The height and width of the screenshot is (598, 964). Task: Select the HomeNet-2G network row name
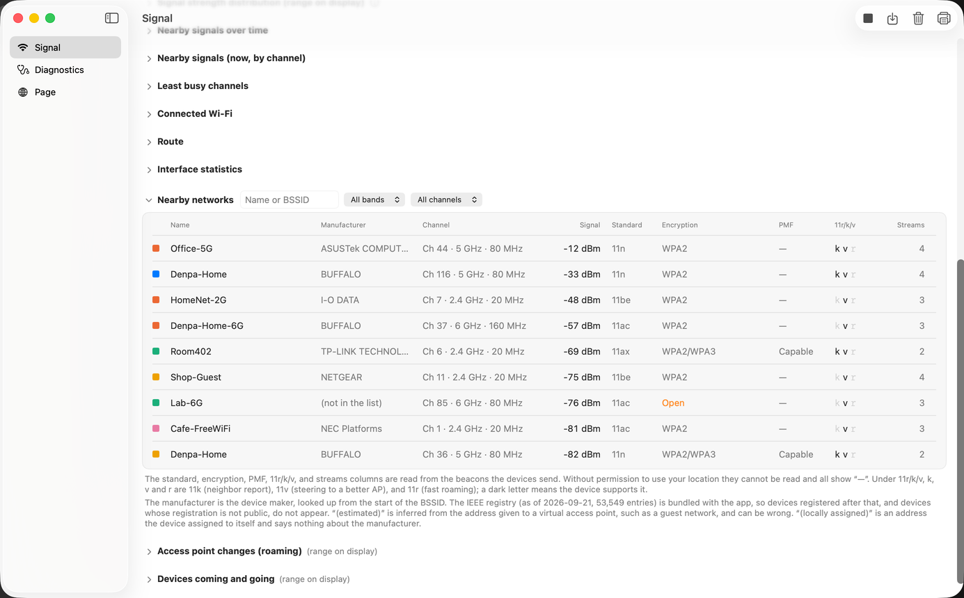198,300
